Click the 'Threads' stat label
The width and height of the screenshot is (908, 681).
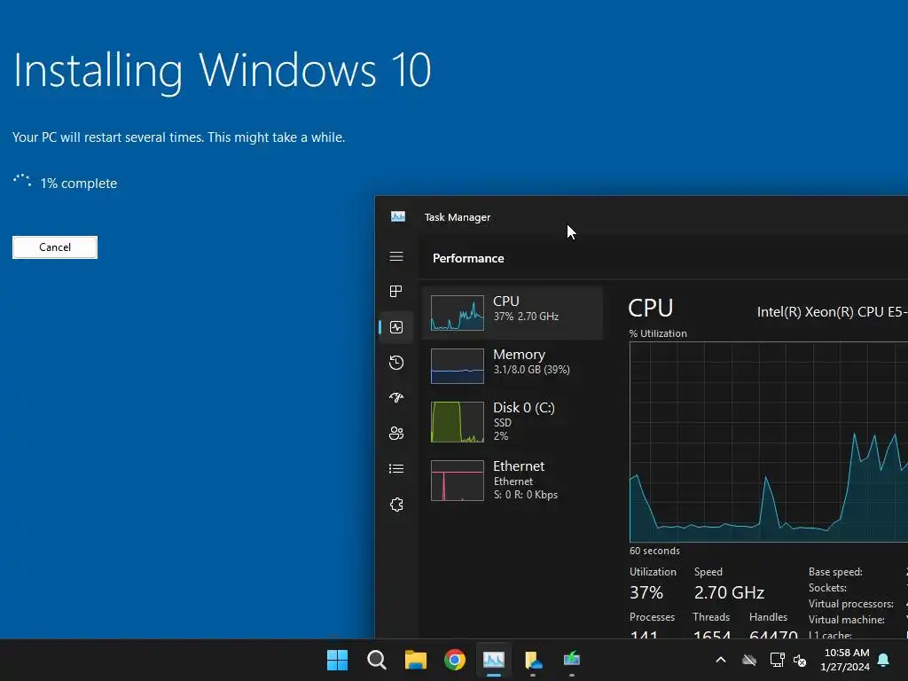(x=711, y=617)
